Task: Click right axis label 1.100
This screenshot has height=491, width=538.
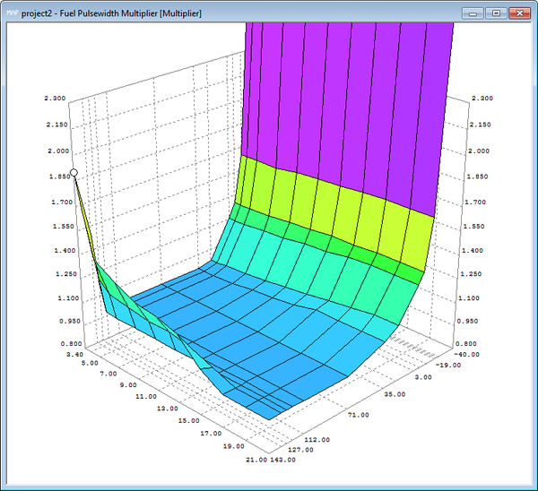Action: point(469,298)
